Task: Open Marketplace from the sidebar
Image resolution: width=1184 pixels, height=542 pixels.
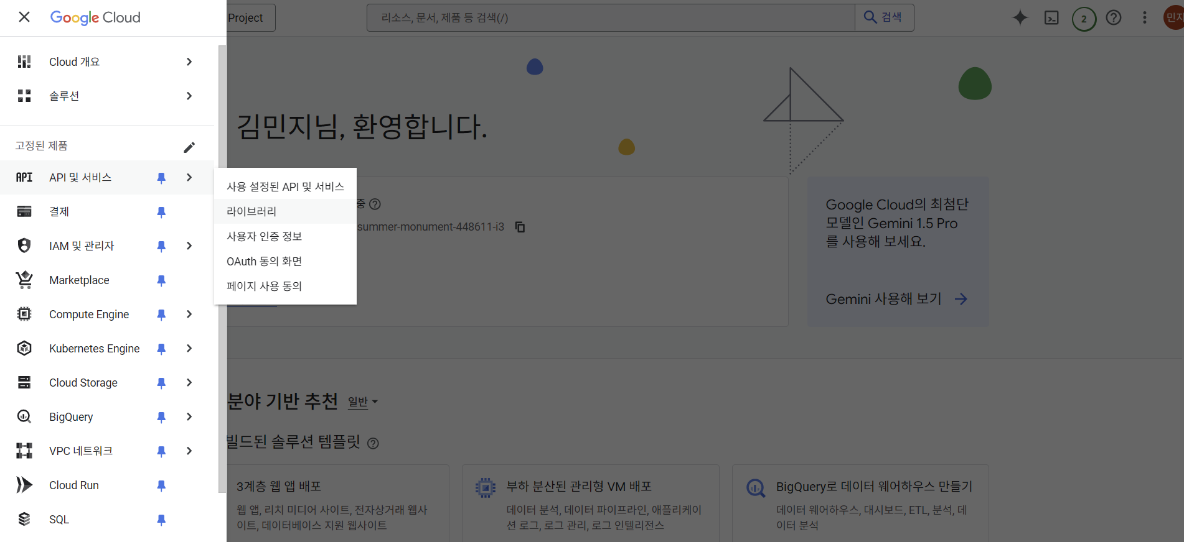Action: pyautogui.click(x=79, y=280)
